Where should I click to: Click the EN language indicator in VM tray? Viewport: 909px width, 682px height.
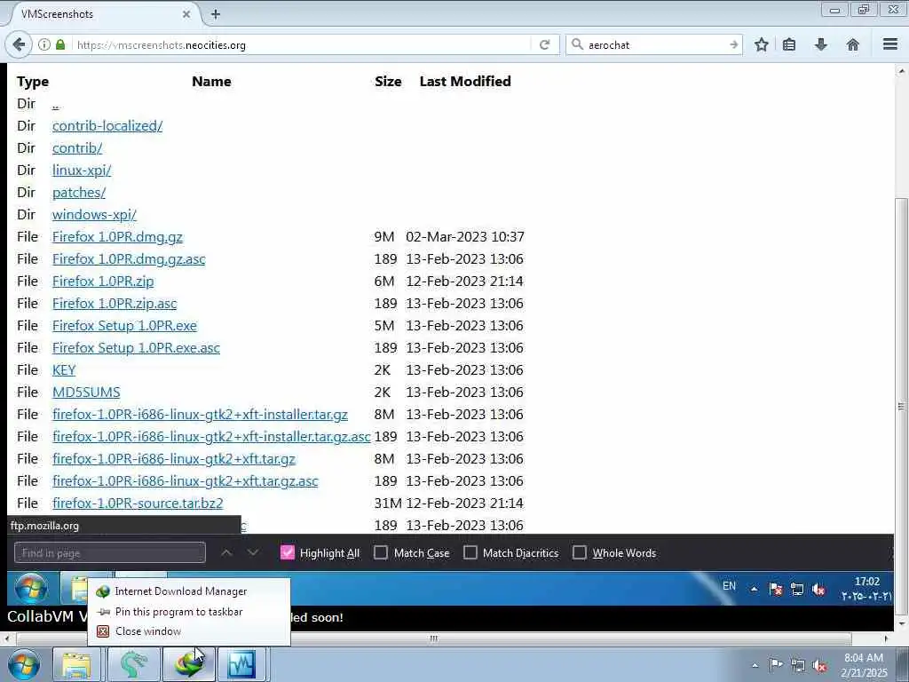pos(730,586)
